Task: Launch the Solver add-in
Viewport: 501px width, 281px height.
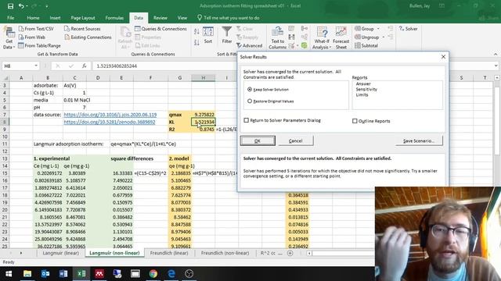Action: [x=409, y=29]
